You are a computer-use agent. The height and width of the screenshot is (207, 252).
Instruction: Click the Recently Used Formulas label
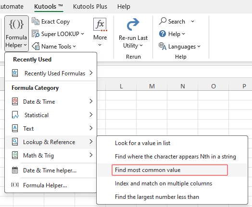[55, 73]
